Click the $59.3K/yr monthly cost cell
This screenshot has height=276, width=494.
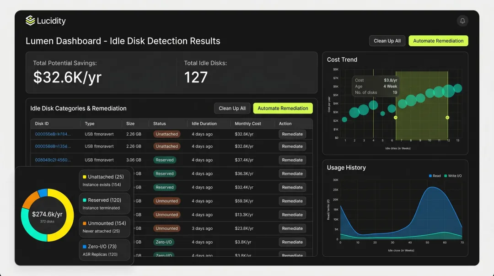tap(244, 201)
